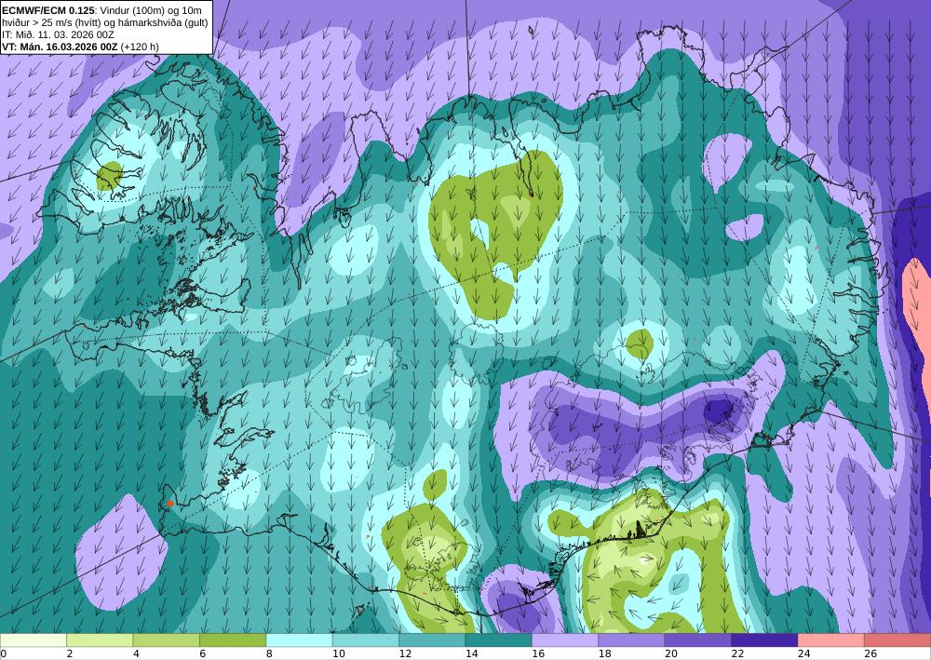Click the orange-red marker on the southwest coast
The height and width of the screenshot is (660, 931).
[x=169, y=504]
